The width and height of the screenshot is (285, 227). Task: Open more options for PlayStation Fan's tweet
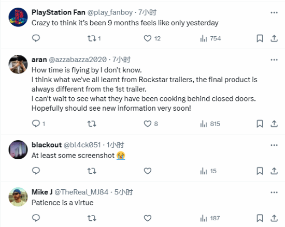coord(274,12)
